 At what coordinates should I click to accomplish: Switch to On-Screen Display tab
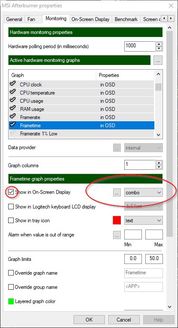click(91, 19)
